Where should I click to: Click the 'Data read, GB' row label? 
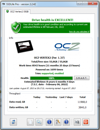[17, 102]
